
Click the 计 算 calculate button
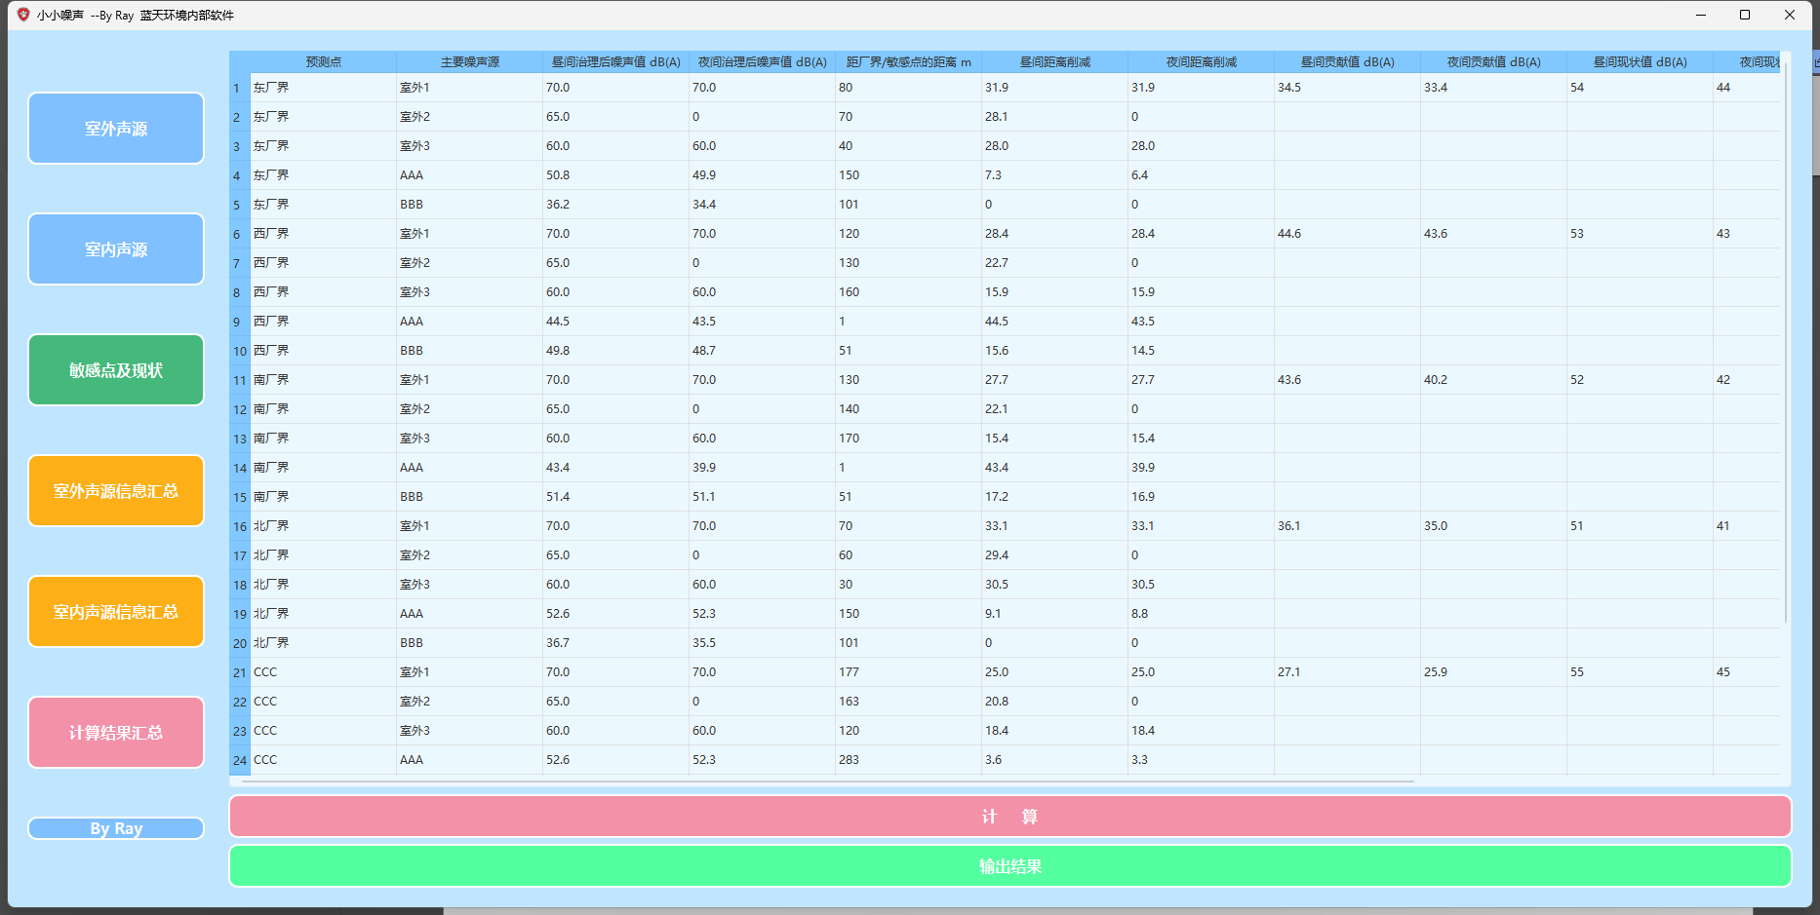tap(1009, 817)
